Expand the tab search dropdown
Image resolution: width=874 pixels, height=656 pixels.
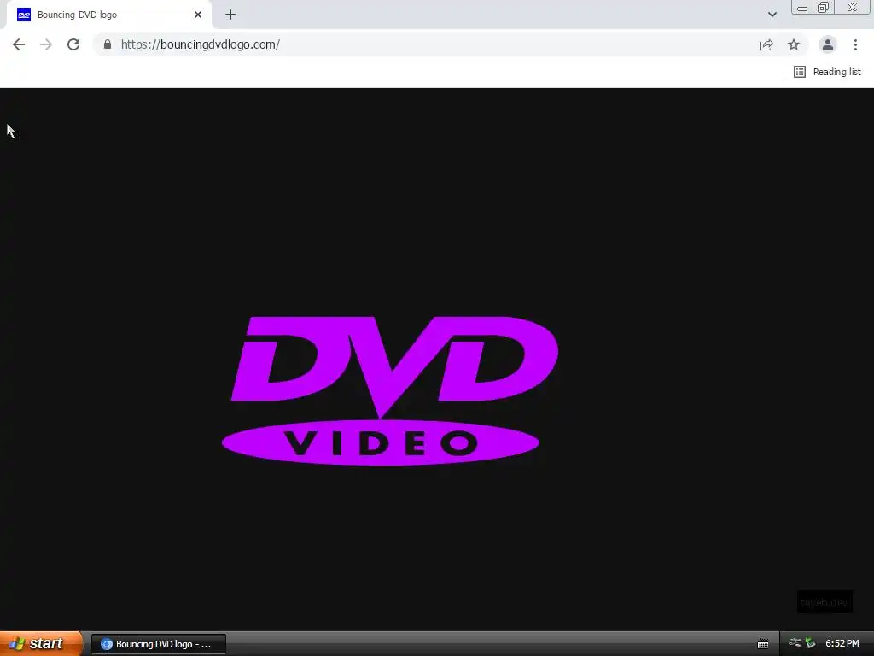pos(772,15)
